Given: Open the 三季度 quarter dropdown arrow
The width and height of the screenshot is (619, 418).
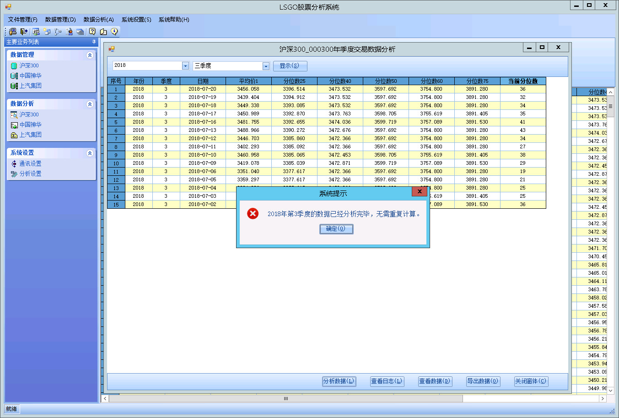Looking at the screenshot, I should pyautogui.click(x=266, y=66).
